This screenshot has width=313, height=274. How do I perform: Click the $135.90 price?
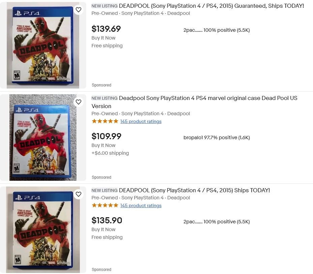tap(107, 221)
